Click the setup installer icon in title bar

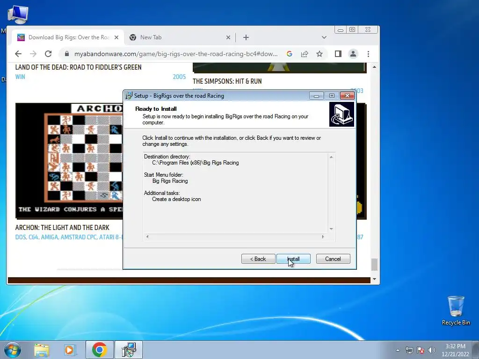coord(129,95)
